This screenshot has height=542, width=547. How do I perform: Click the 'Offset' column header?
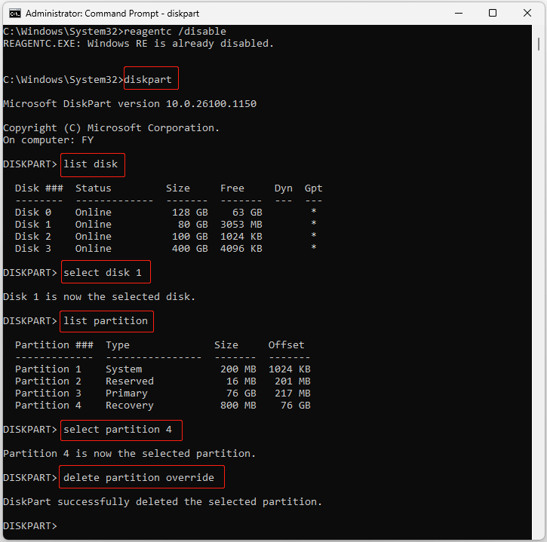click(287, 345)
